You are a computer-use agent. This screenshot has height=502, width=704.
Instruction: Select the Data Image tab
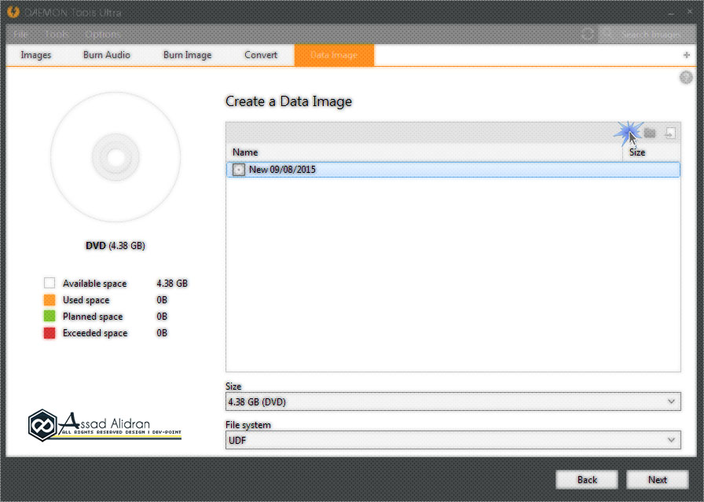pos(334,55)
